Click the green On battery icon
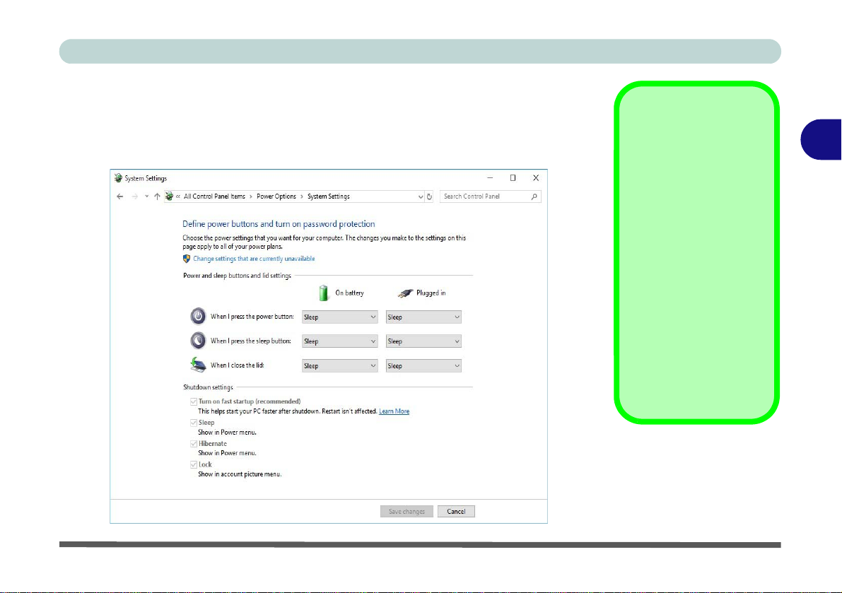 click(323, 293)
